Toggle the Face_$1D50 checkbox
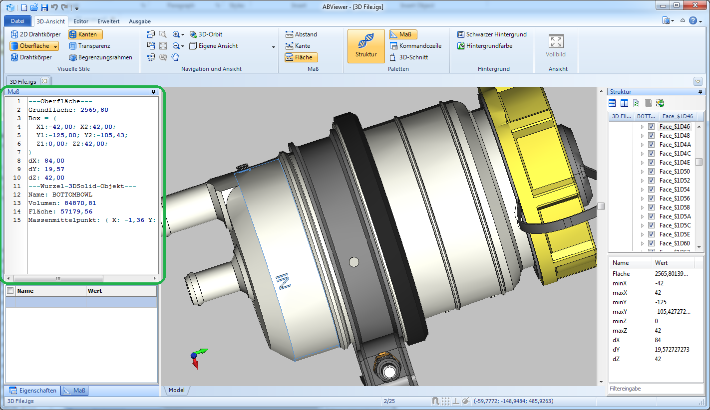710x410 pixels. (x=651, y=172)
